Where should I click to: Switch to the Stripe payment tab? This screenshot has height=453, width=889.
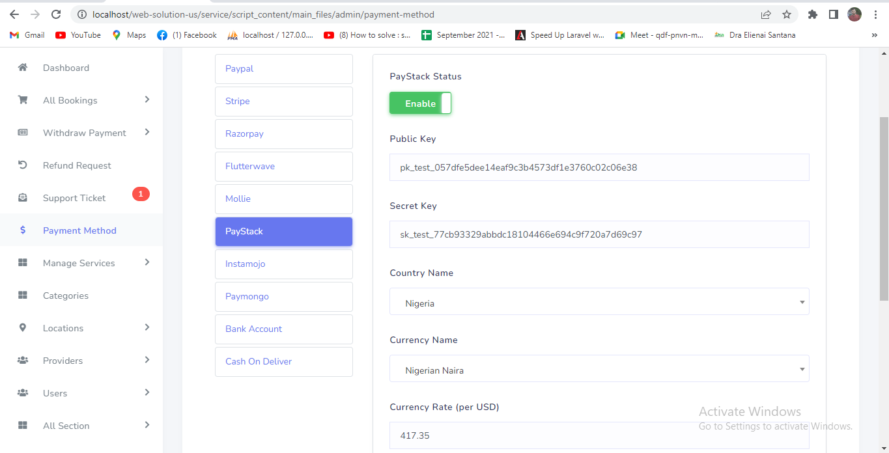283,102
